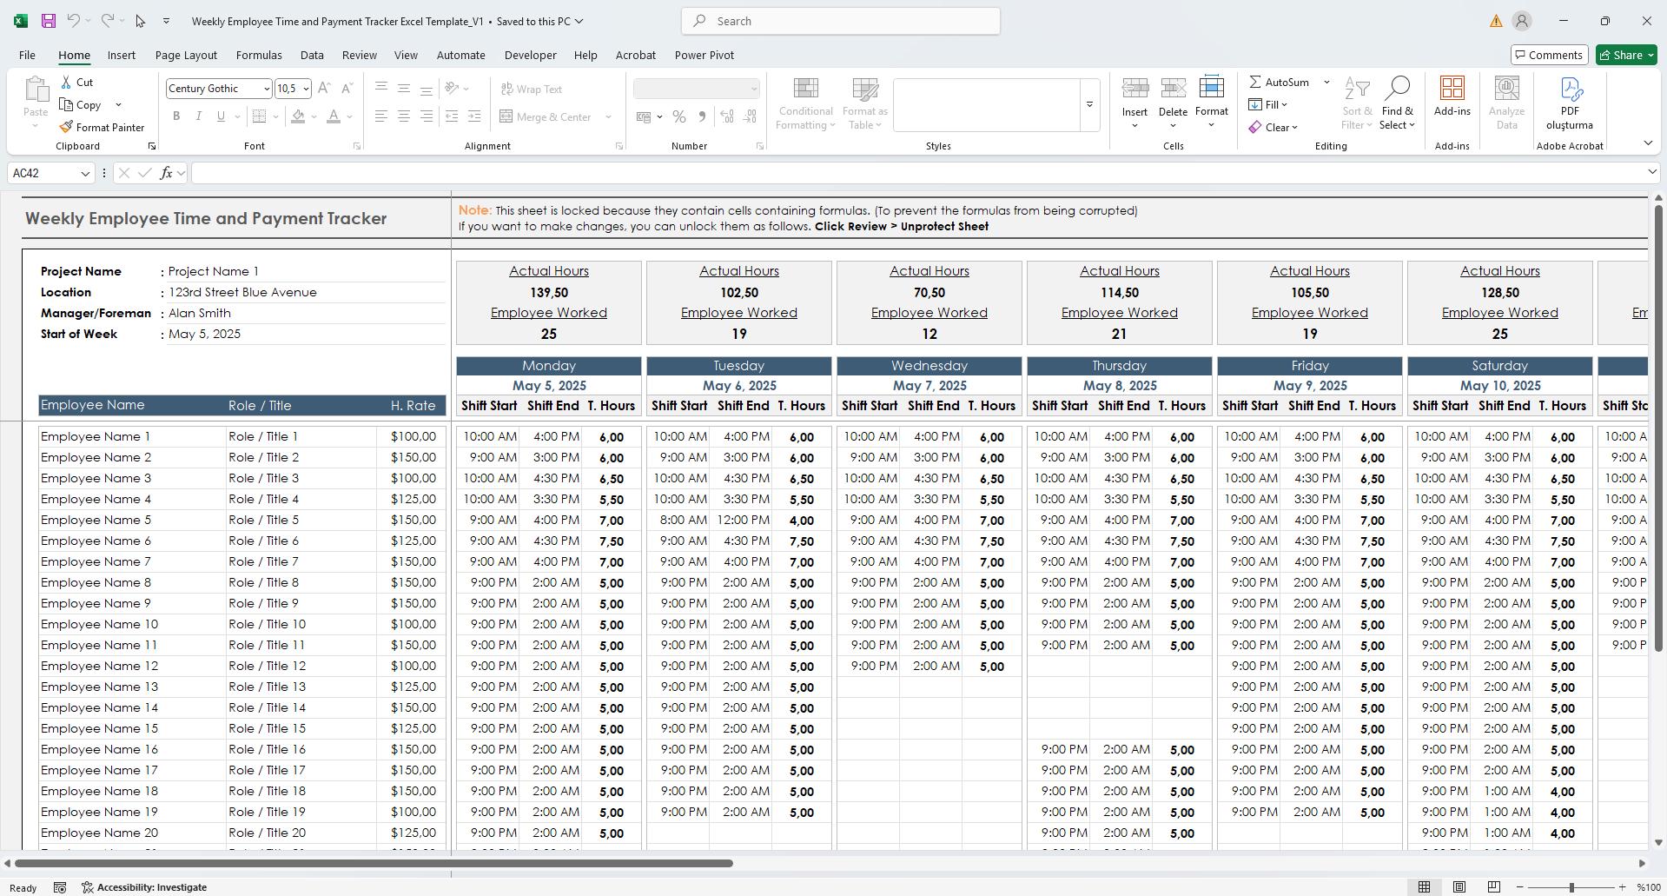Open the insert function fx button
This screenshot has width=1667, height=896.
pos(166,173)
